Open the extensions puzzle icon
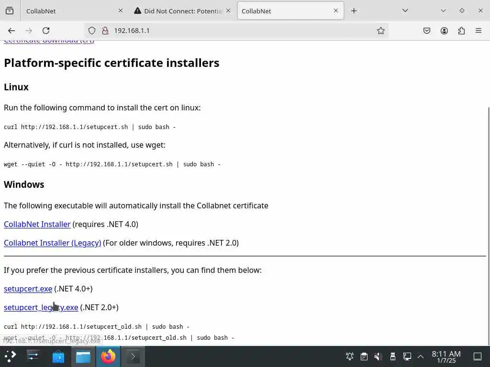 [x=461, y=31]
